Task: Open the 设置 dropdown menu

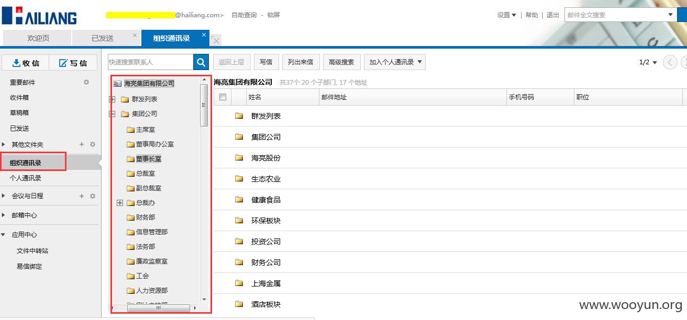Action: point(507,15)
